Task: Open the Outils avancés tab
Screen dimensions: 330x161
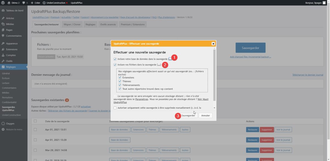Action: (108, 24)
